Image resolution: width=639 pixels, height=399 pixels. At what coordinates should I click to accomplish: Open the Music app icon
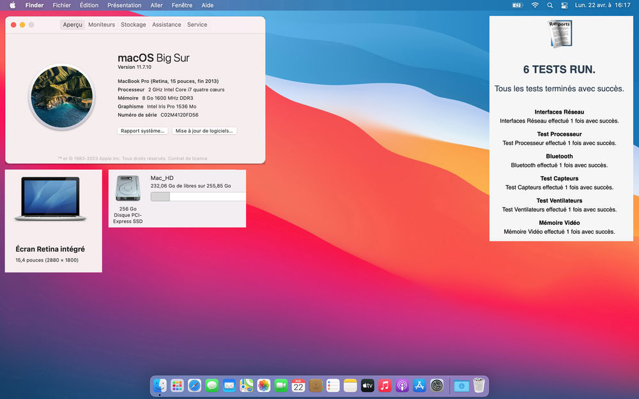click(x=385, y=386)
